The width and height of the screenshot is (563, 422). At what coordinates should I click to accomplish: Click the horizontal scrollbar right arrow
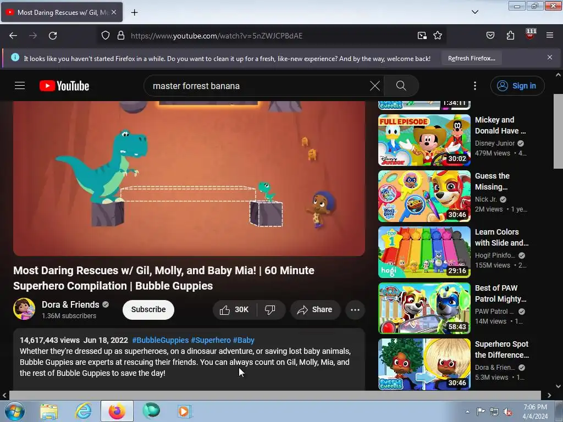pyautogui.click(x=549, y=395)
